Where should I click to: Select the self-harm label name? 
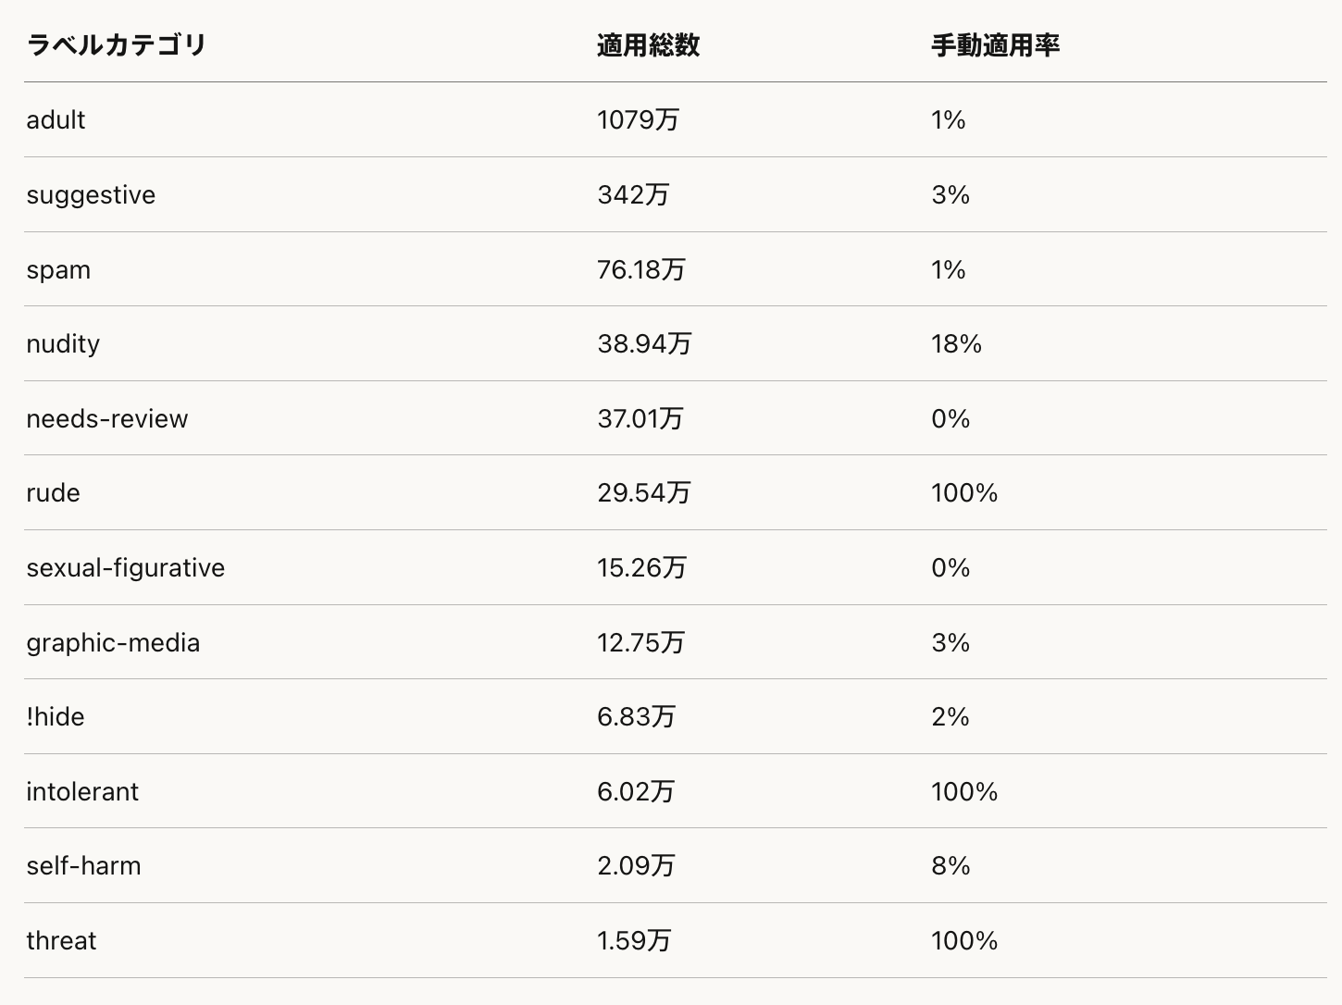[x=83, y=865]
